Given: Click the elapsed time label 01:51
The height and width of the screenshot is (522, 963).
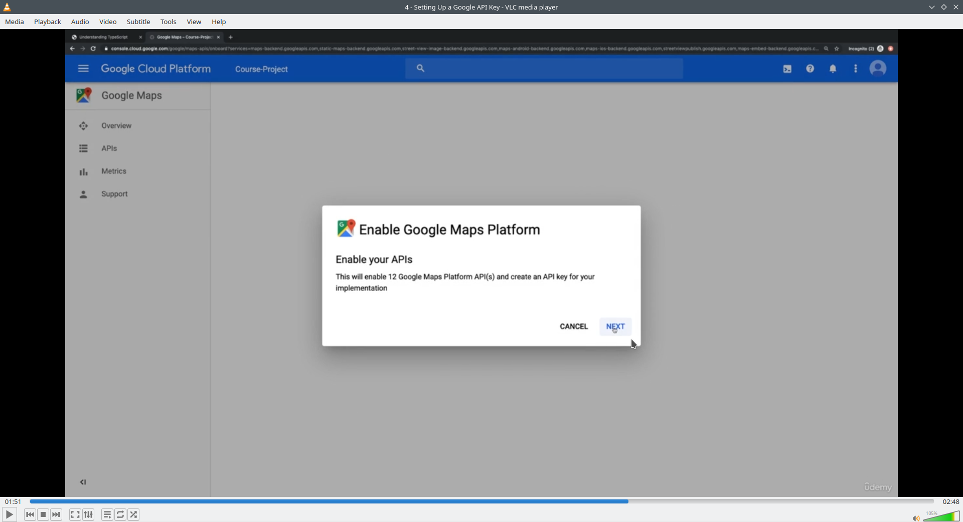Looking at the screenshot, I should [13, 501].
